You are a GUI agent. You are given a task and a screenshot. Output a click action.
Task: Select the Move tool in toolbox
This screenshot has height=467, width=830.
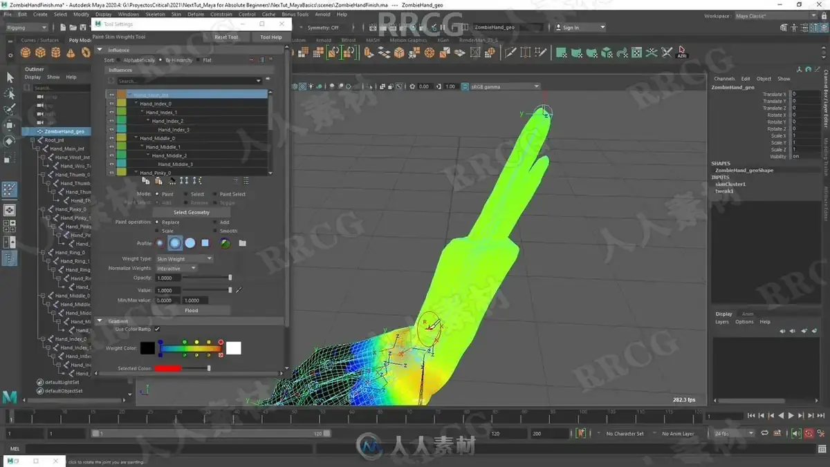click(10, 125)
